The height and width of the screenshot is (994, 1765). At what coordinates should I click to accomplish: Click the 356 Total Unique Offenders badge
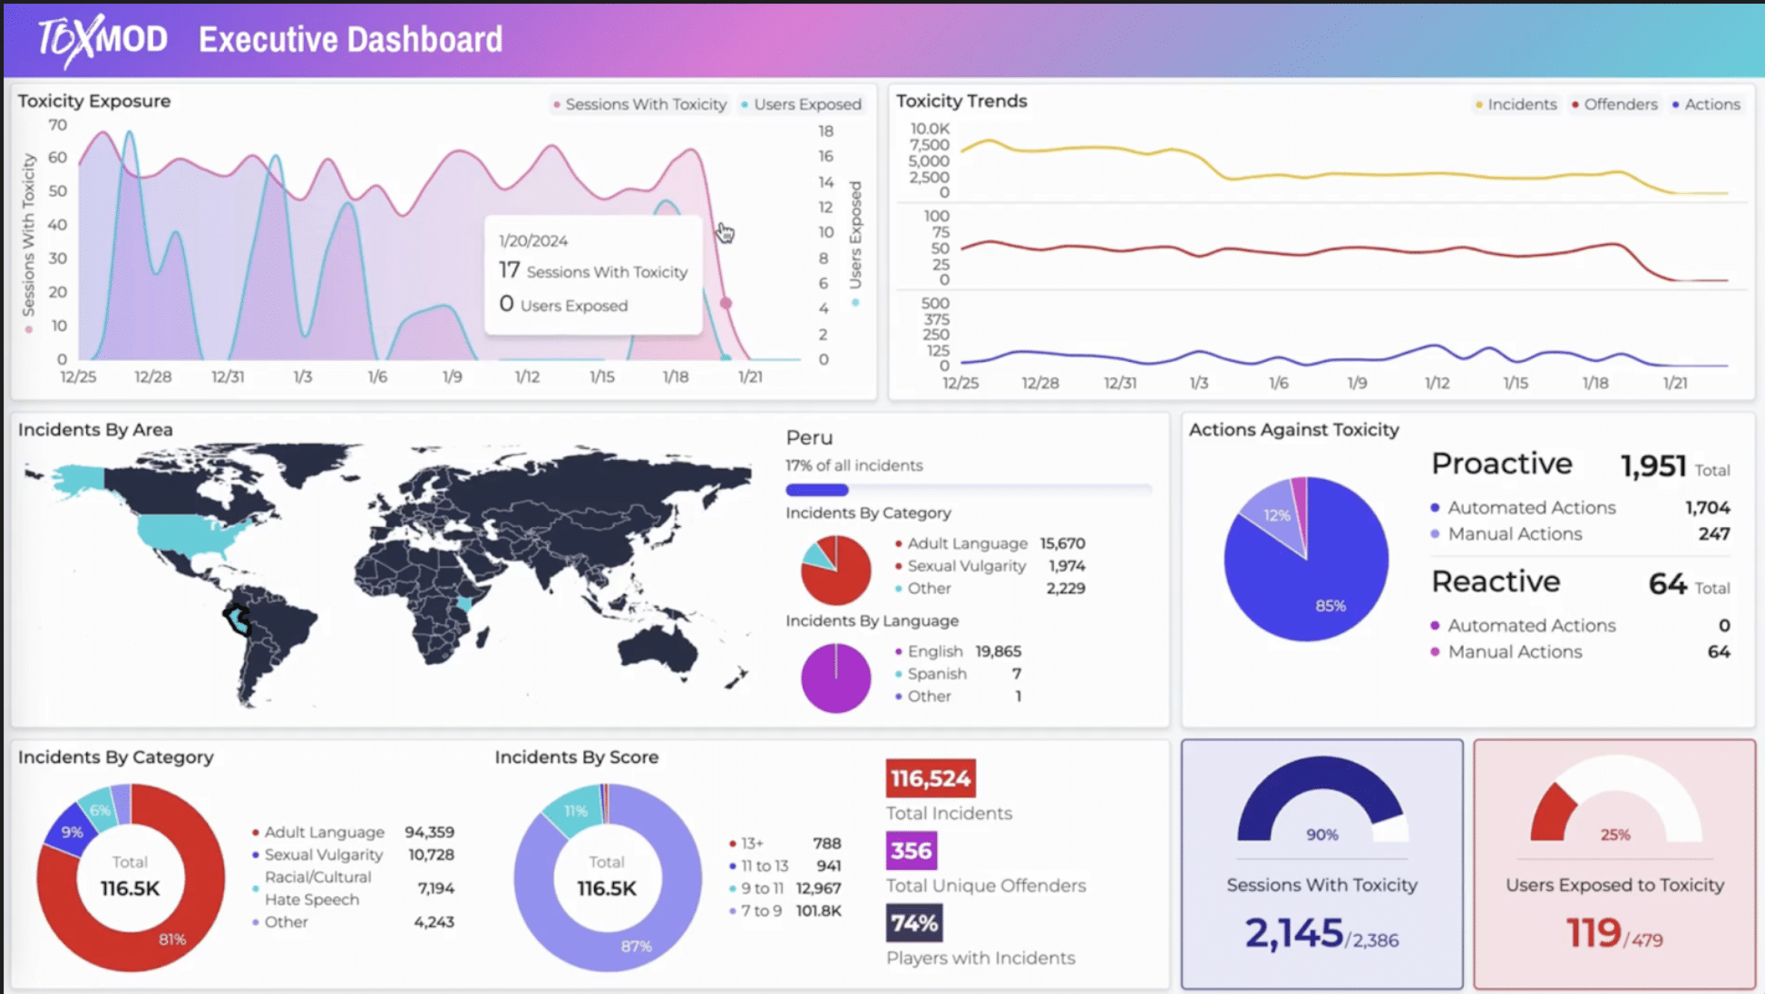(912, 851)
